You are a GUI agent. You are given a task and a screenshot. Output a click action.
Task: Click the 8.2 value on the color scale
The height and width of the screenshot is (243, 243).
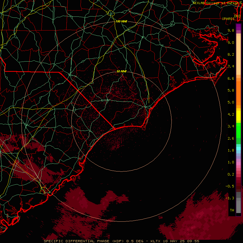pos(231,55)
